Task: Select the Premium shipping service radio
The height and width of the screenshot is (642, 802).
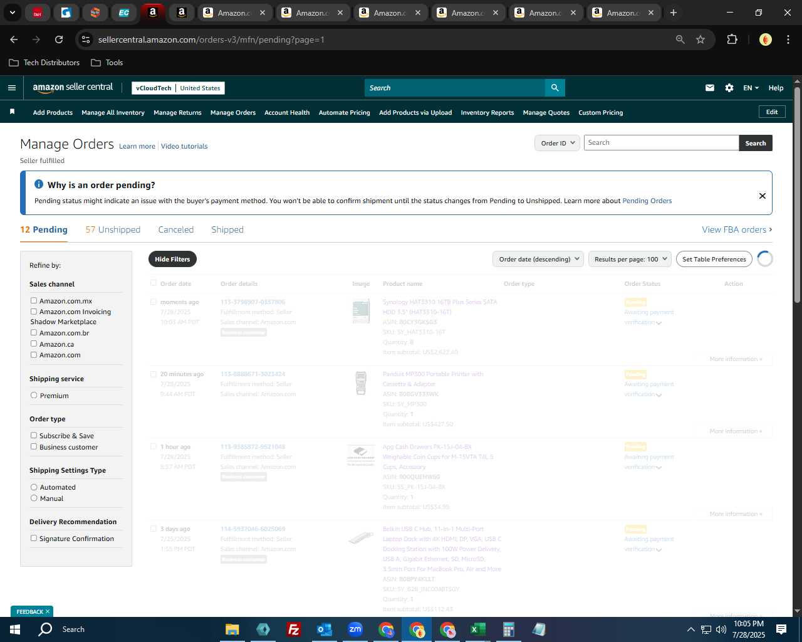Action: coord(34,396)
